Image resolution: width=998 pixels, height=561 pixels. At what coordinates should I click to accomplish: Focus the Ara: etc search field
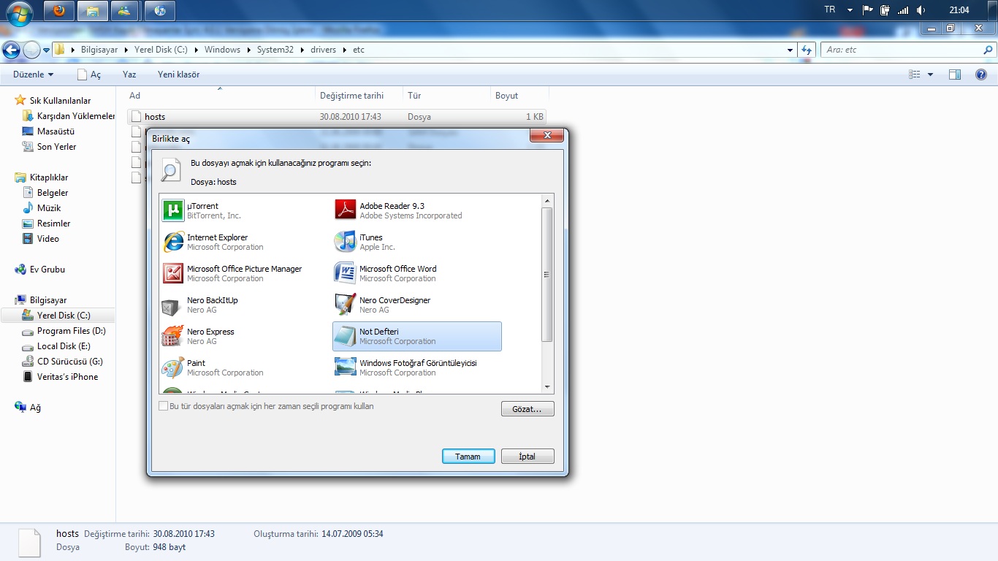(x=901, y=50)
